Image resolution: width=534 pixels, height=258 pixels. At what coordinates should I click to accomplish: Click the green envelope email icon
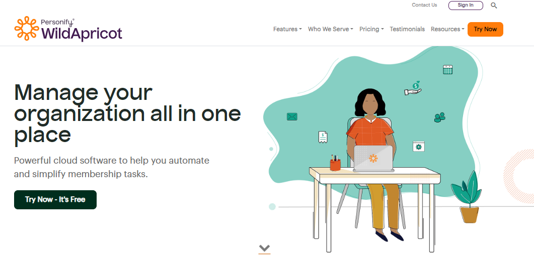(292, 117)
